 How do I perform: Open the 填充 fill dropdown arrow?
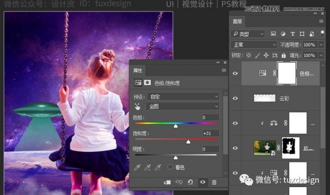(x=321, y=55)
